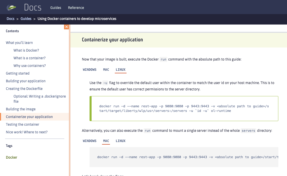Open the Reference navigation menu
The width and height of the screenshot is (287, 176).
coord(76,8)
